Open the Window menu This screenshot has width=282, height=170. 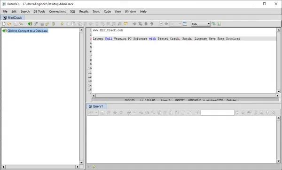pyautogui.click(x=130, y=11)
